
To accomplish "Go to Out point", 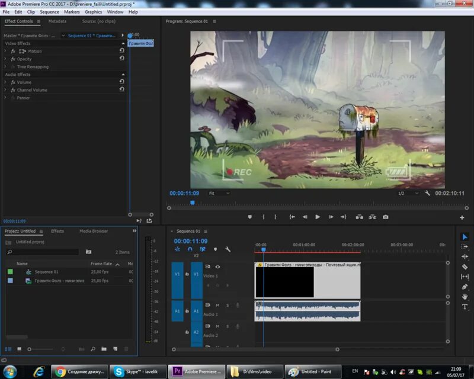I will [344, 217].
